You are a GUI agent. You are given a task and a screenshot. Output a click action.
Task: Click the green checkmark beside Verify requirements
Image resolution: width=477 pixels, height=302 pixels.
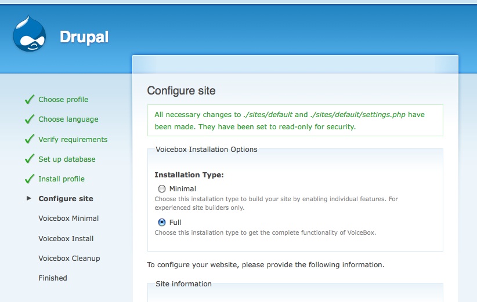point(30,139)
